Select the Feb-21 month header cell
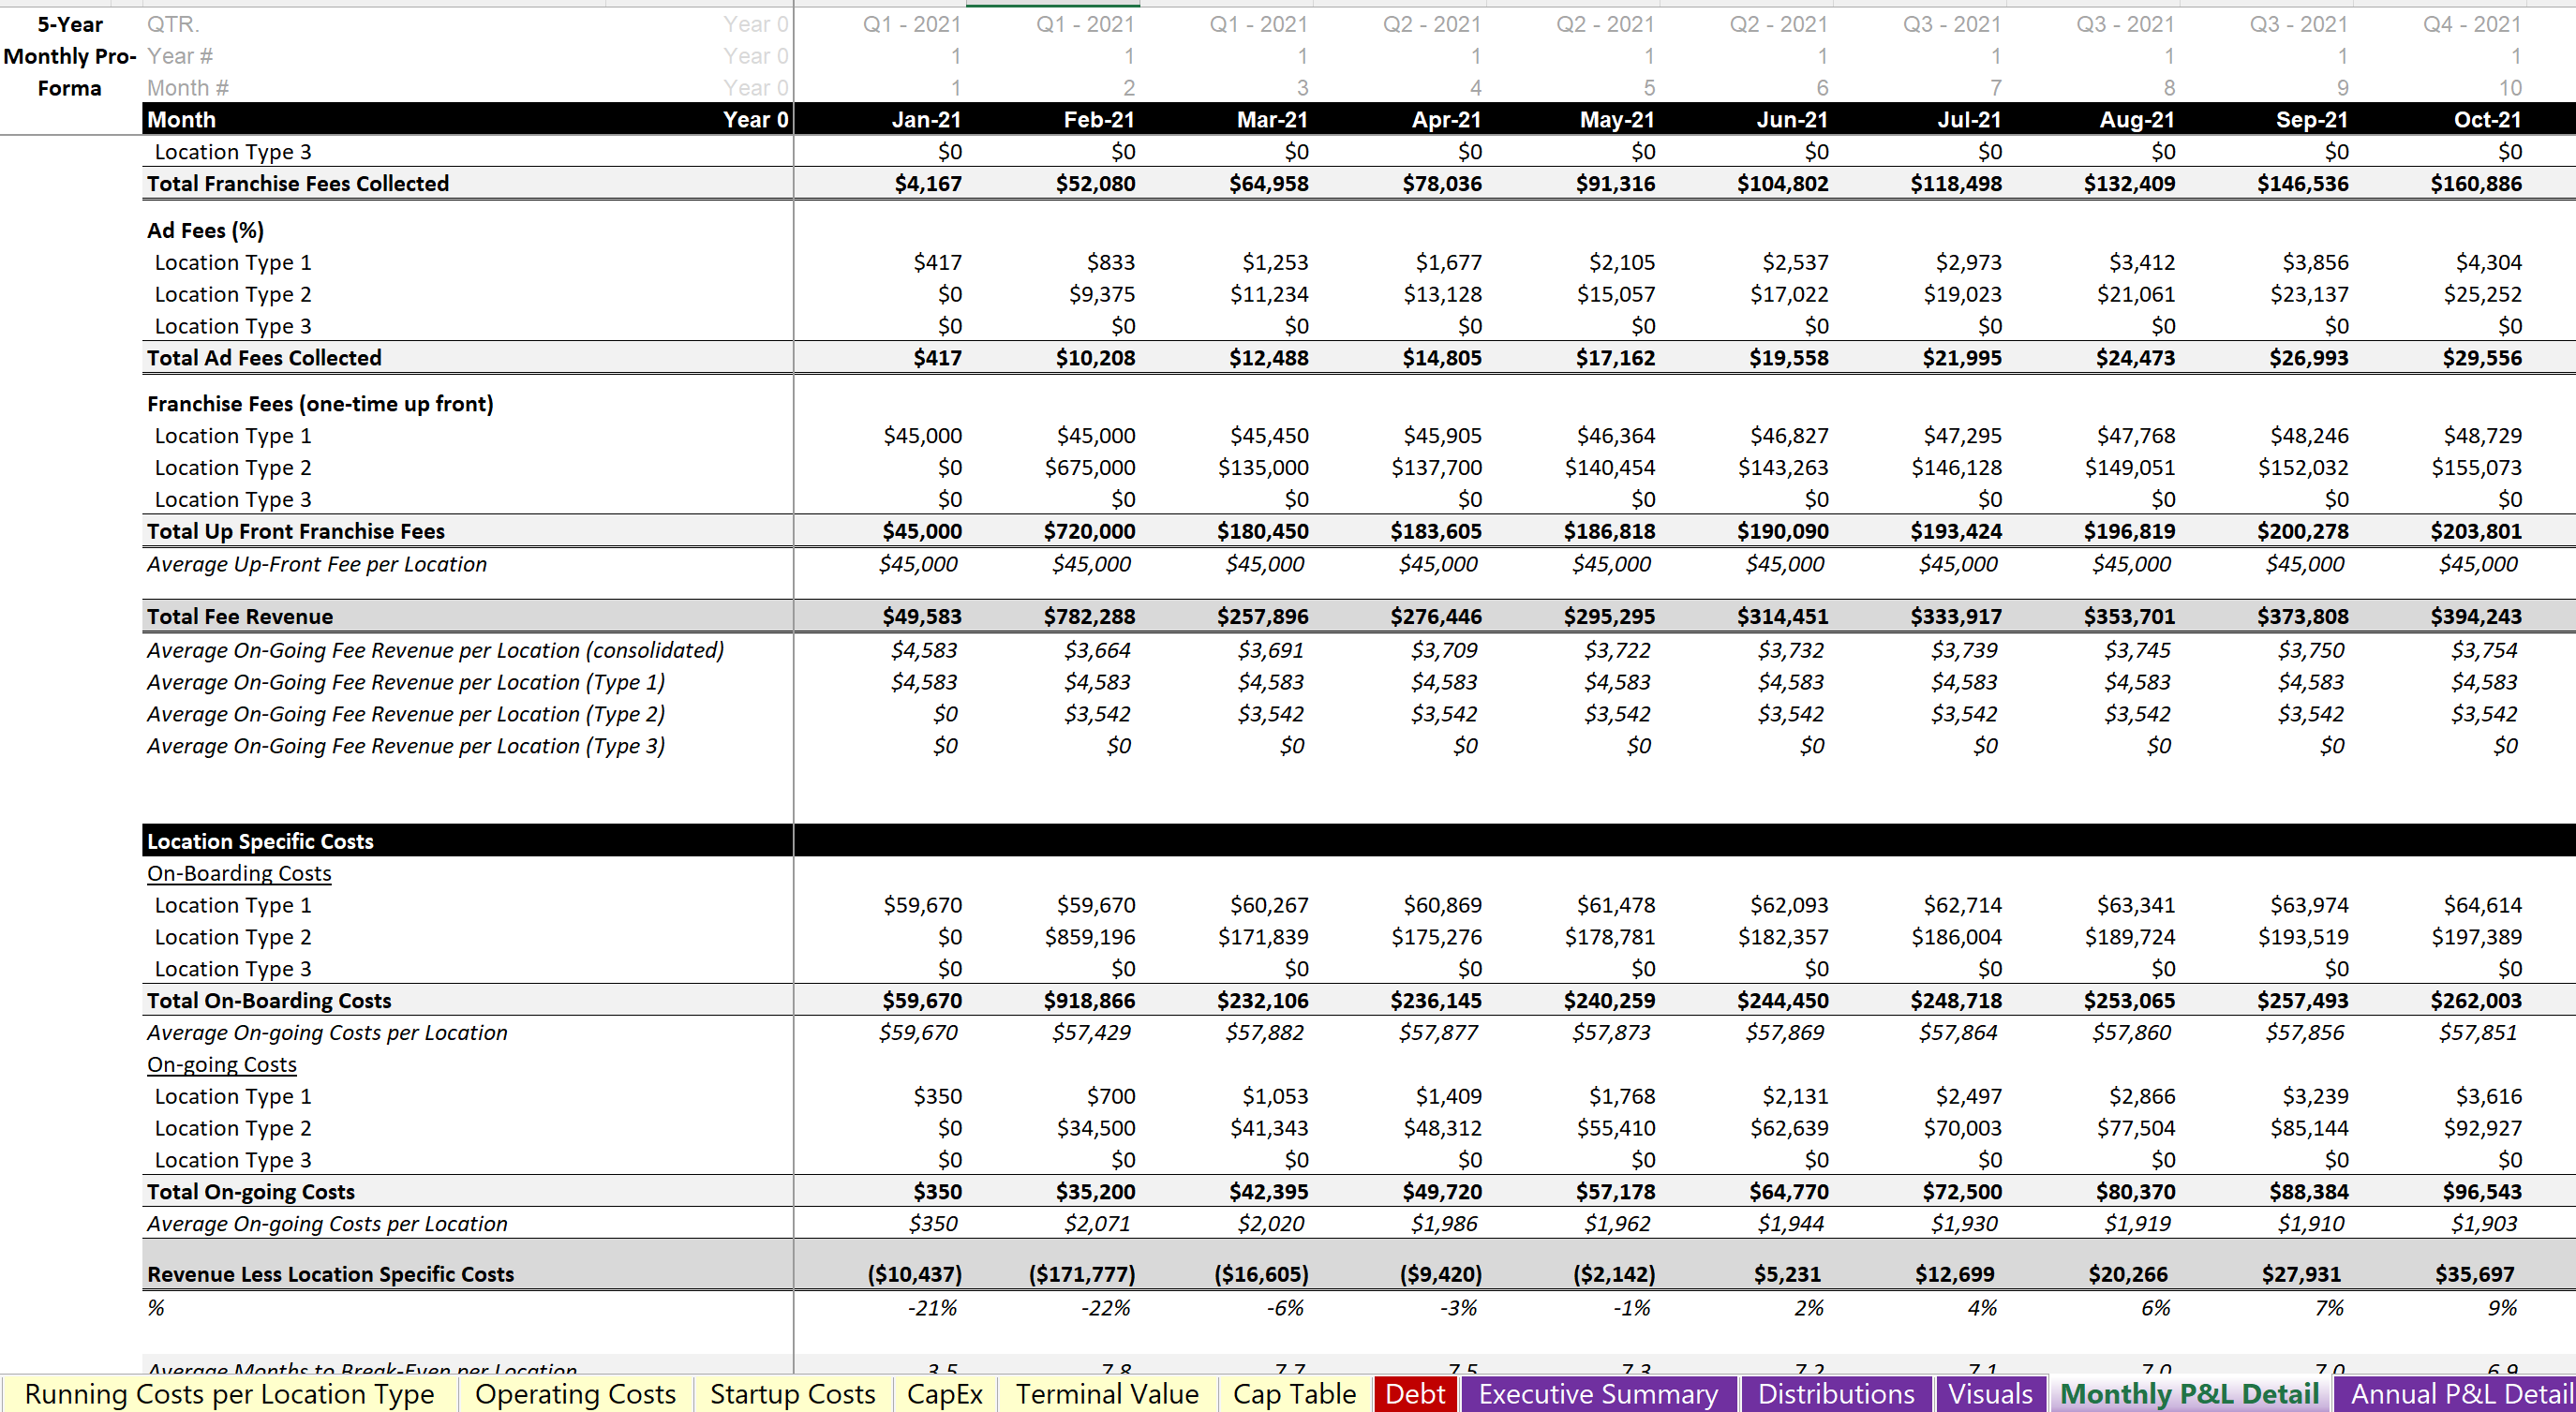The image size is (2576, 1412). (x=1098, y=120)
